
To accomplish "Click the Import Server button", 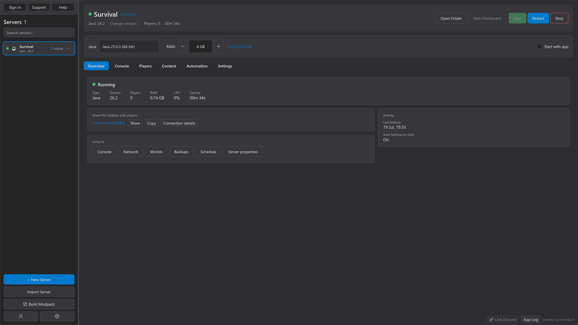I will tap(39, 292).
